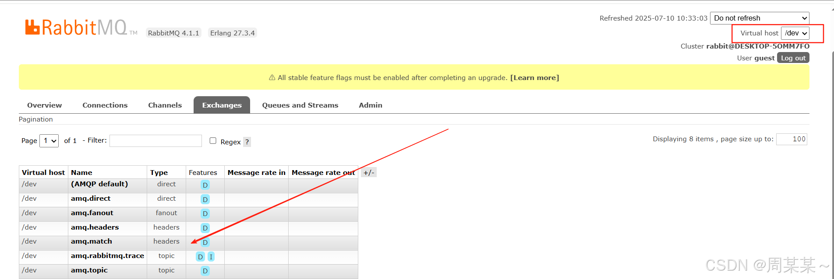Enable the Regex filter checkbox
Image resolution: width=834 pixels, height=279 pixels.
coord(213,140)
